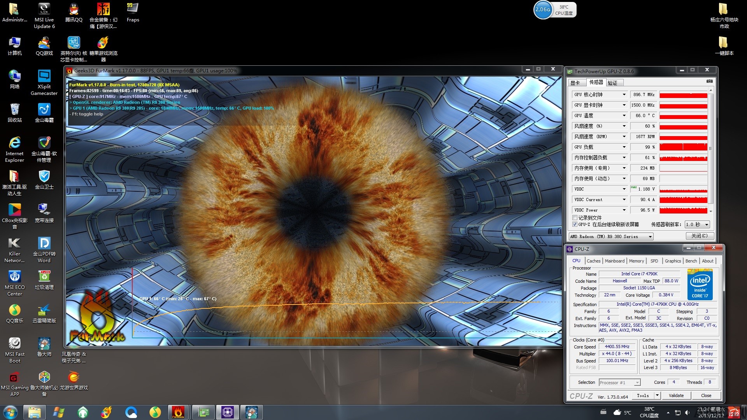Click the Close button in CPU-Z

[706, 395]
